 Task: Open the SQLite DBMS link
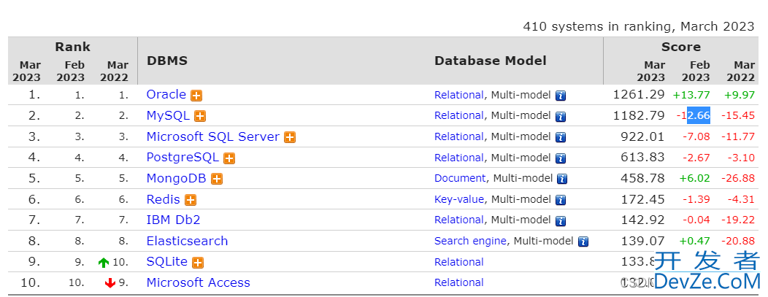(x=167, y=261)
